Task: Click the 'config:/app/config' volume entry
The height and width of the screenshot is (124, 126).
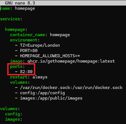Action: [42, 93]
